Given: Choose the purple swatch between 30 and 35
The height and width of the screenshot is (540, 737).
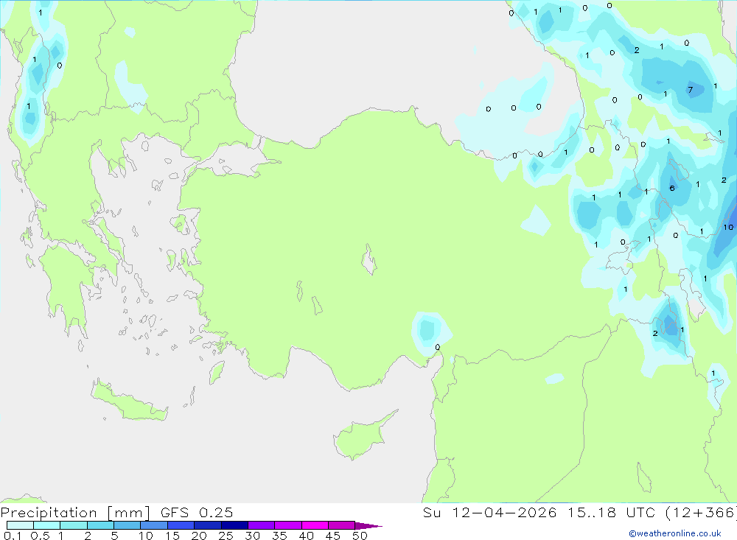Looking at the screenshot, I should [261, 525].
